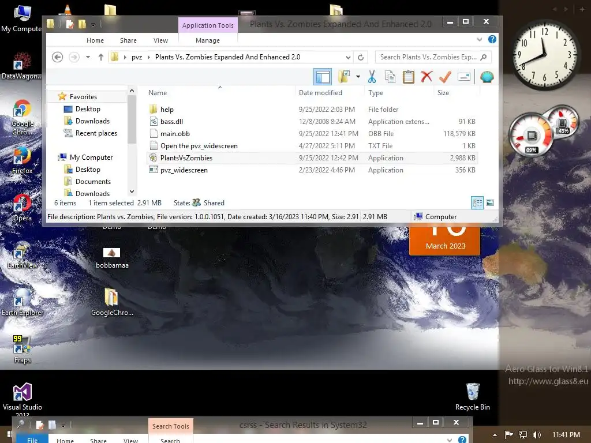This screenshot has height=443, width=591.
Task: Sort files by Type column
Action: point(375,93)
